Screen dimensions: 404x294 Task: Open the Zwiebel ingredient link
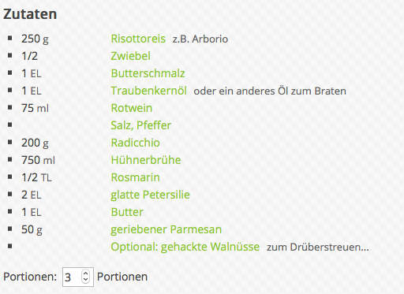click(x=130, y=56)
